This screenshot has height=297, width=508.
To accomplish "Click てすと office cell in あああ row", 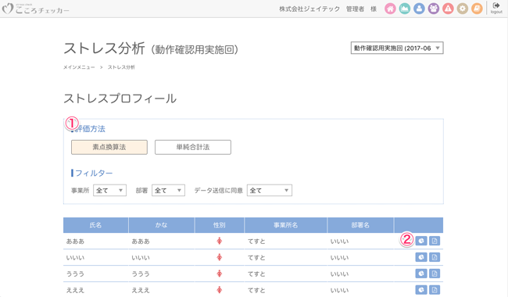I will pos(256,242).
